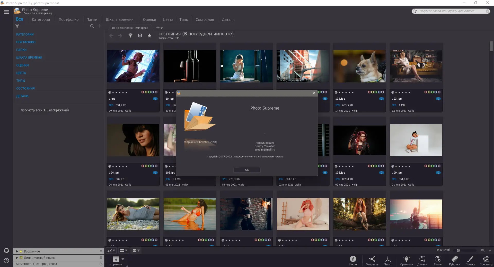Click the filter funnel in the left panel
Viewport: 494px width, 267px height.
[x=17, y=26]
